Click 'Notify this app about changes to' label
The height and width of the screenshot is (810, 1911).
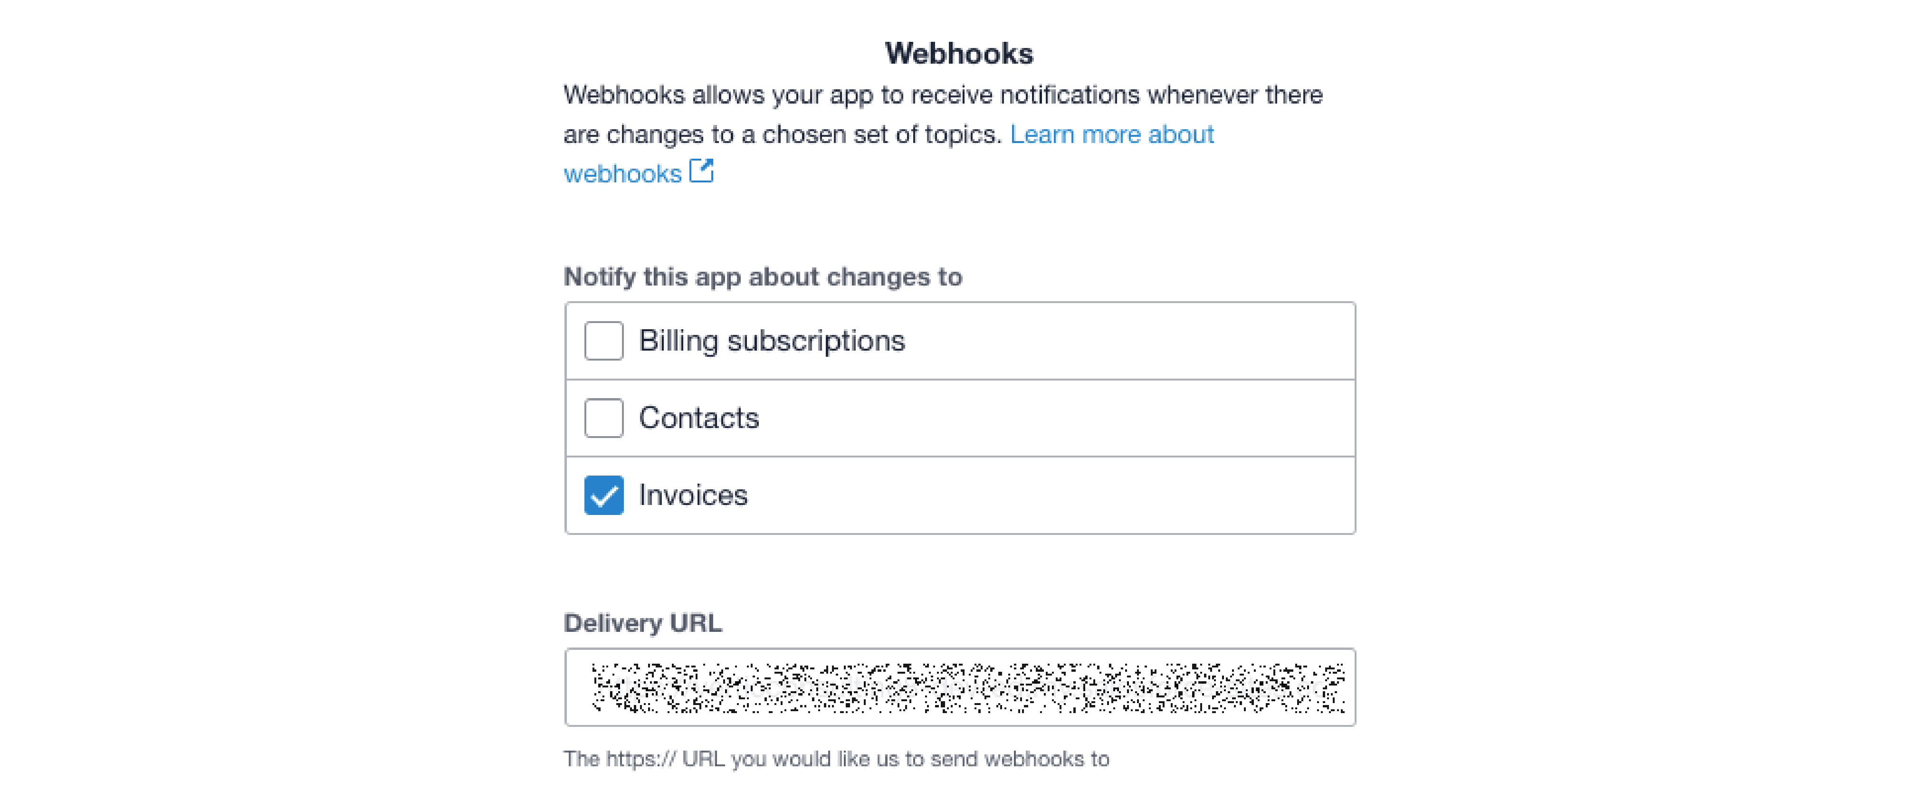[763, 276]
